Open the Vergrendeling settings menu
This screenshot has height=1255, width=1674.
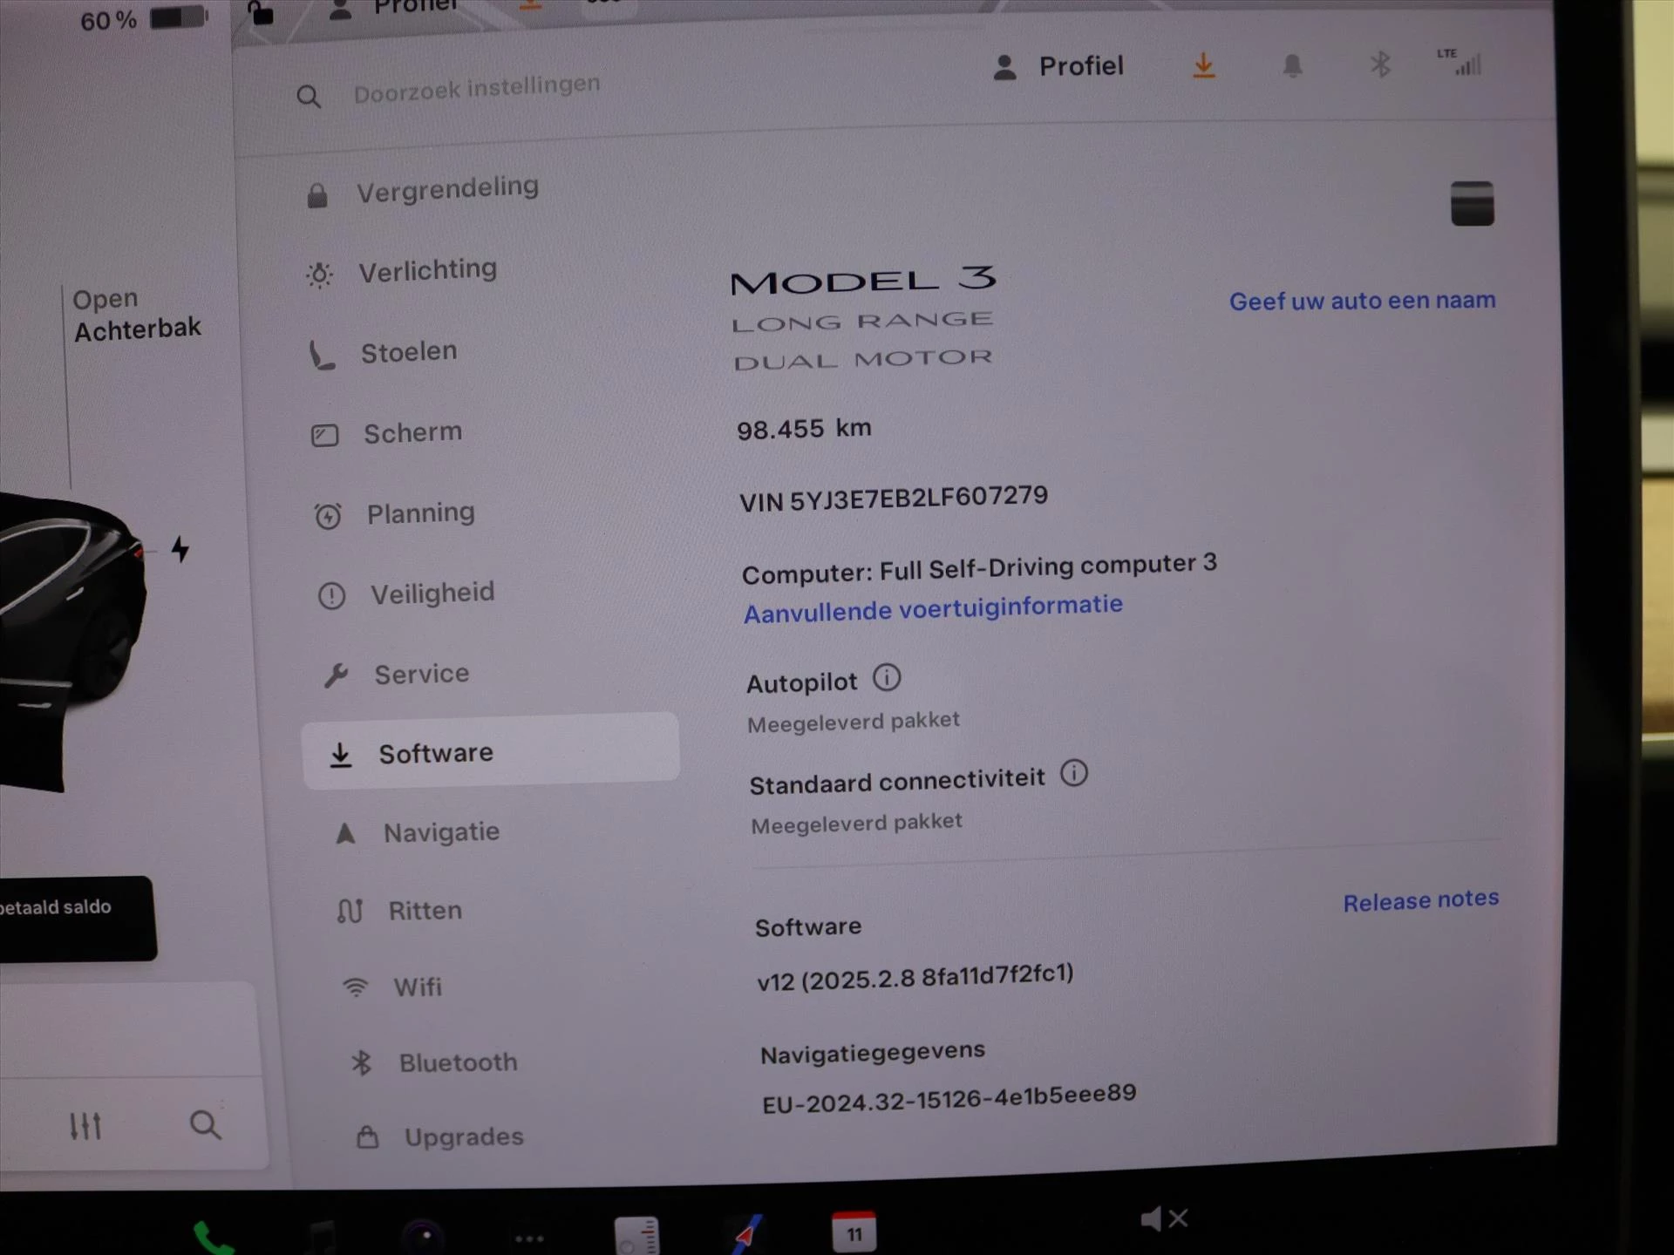(424, 191)
